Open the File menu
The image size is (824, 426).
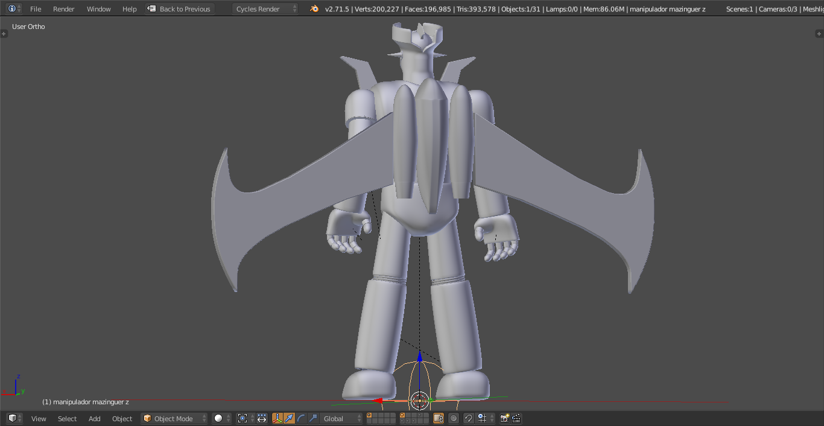click(36, 8)
